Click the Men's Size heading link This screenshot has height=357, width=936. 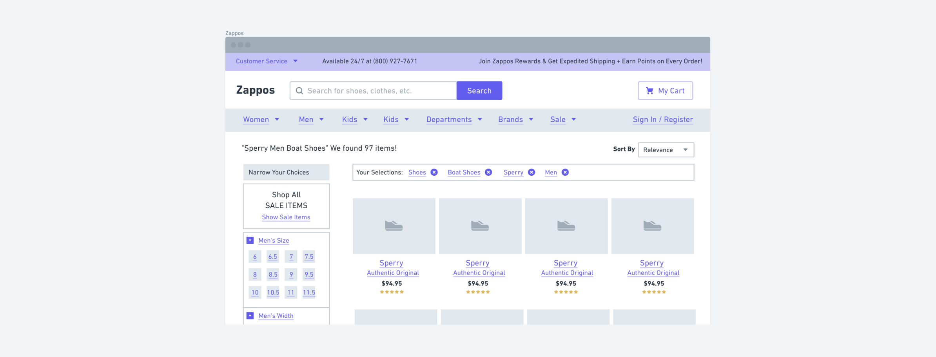274,240
